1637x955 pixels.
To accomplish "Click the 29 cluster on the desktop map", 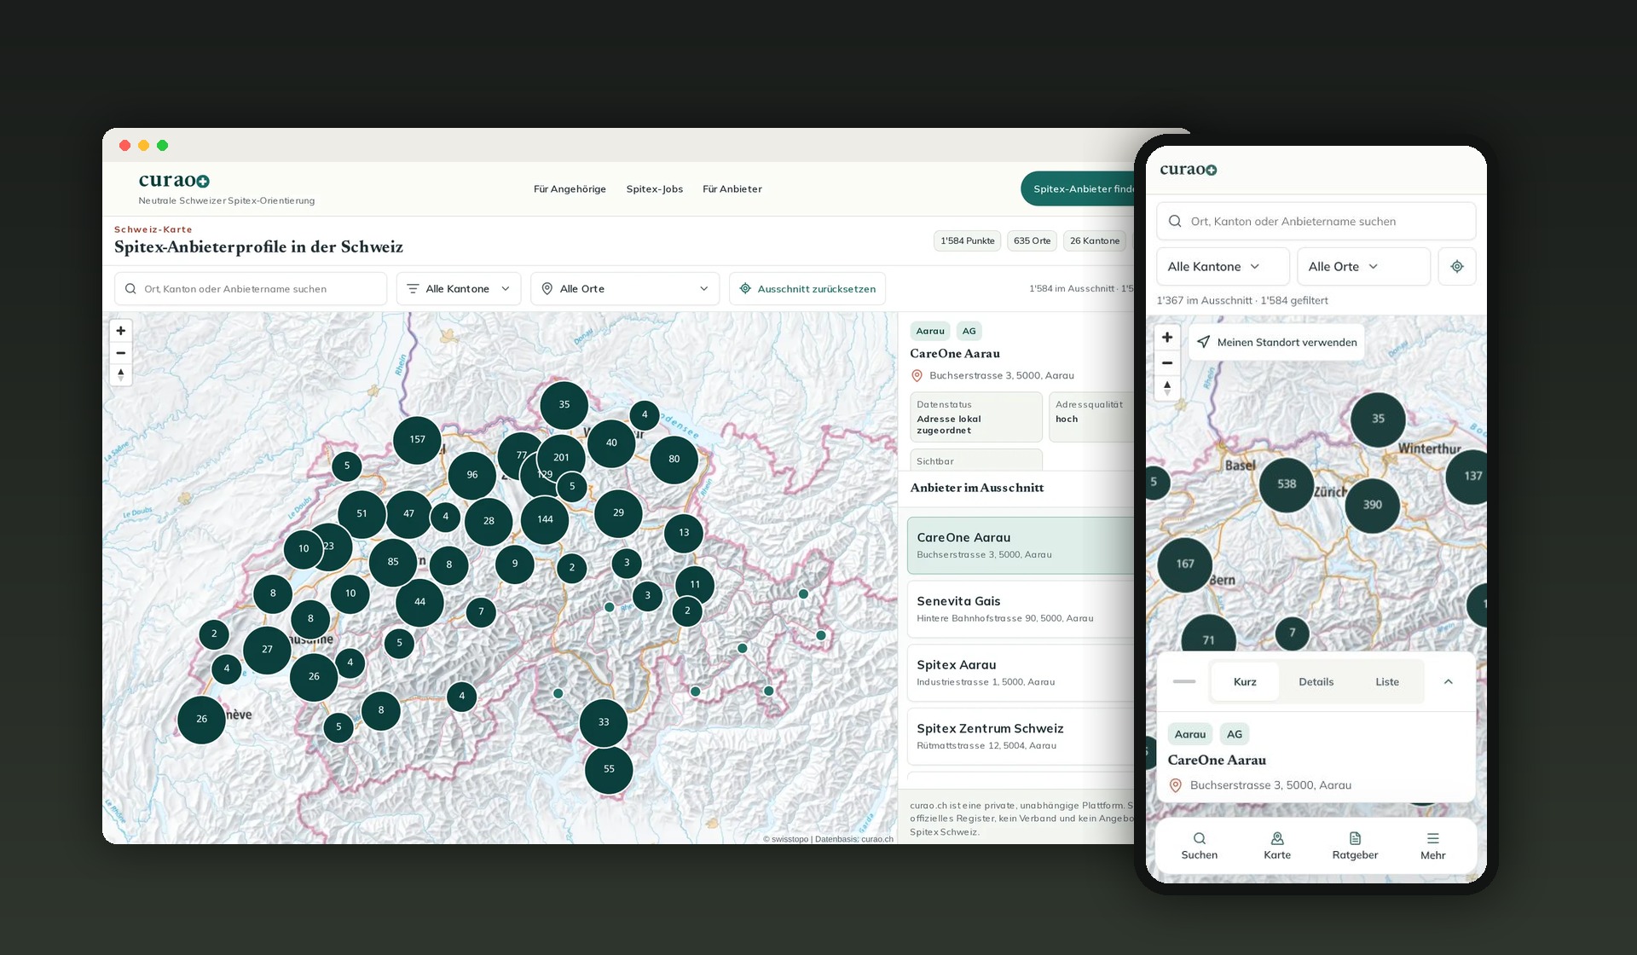I will click(618, 513).
